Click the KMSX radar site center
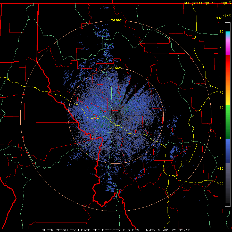 pos(116,116)
